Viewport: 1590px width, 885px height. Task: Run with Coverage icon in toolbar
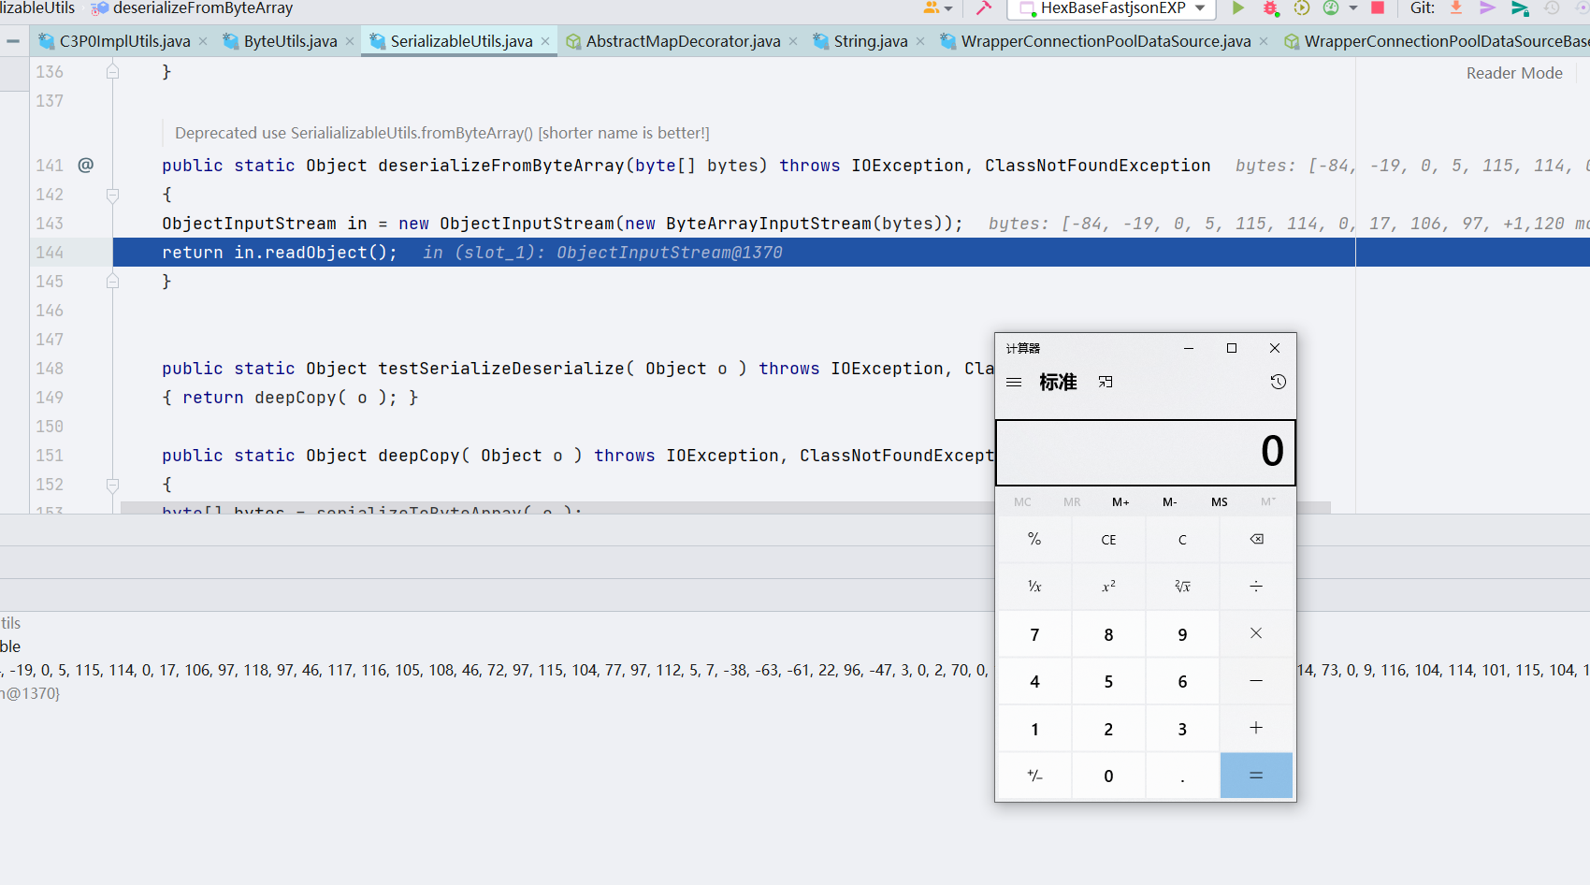click(1301, 8)
